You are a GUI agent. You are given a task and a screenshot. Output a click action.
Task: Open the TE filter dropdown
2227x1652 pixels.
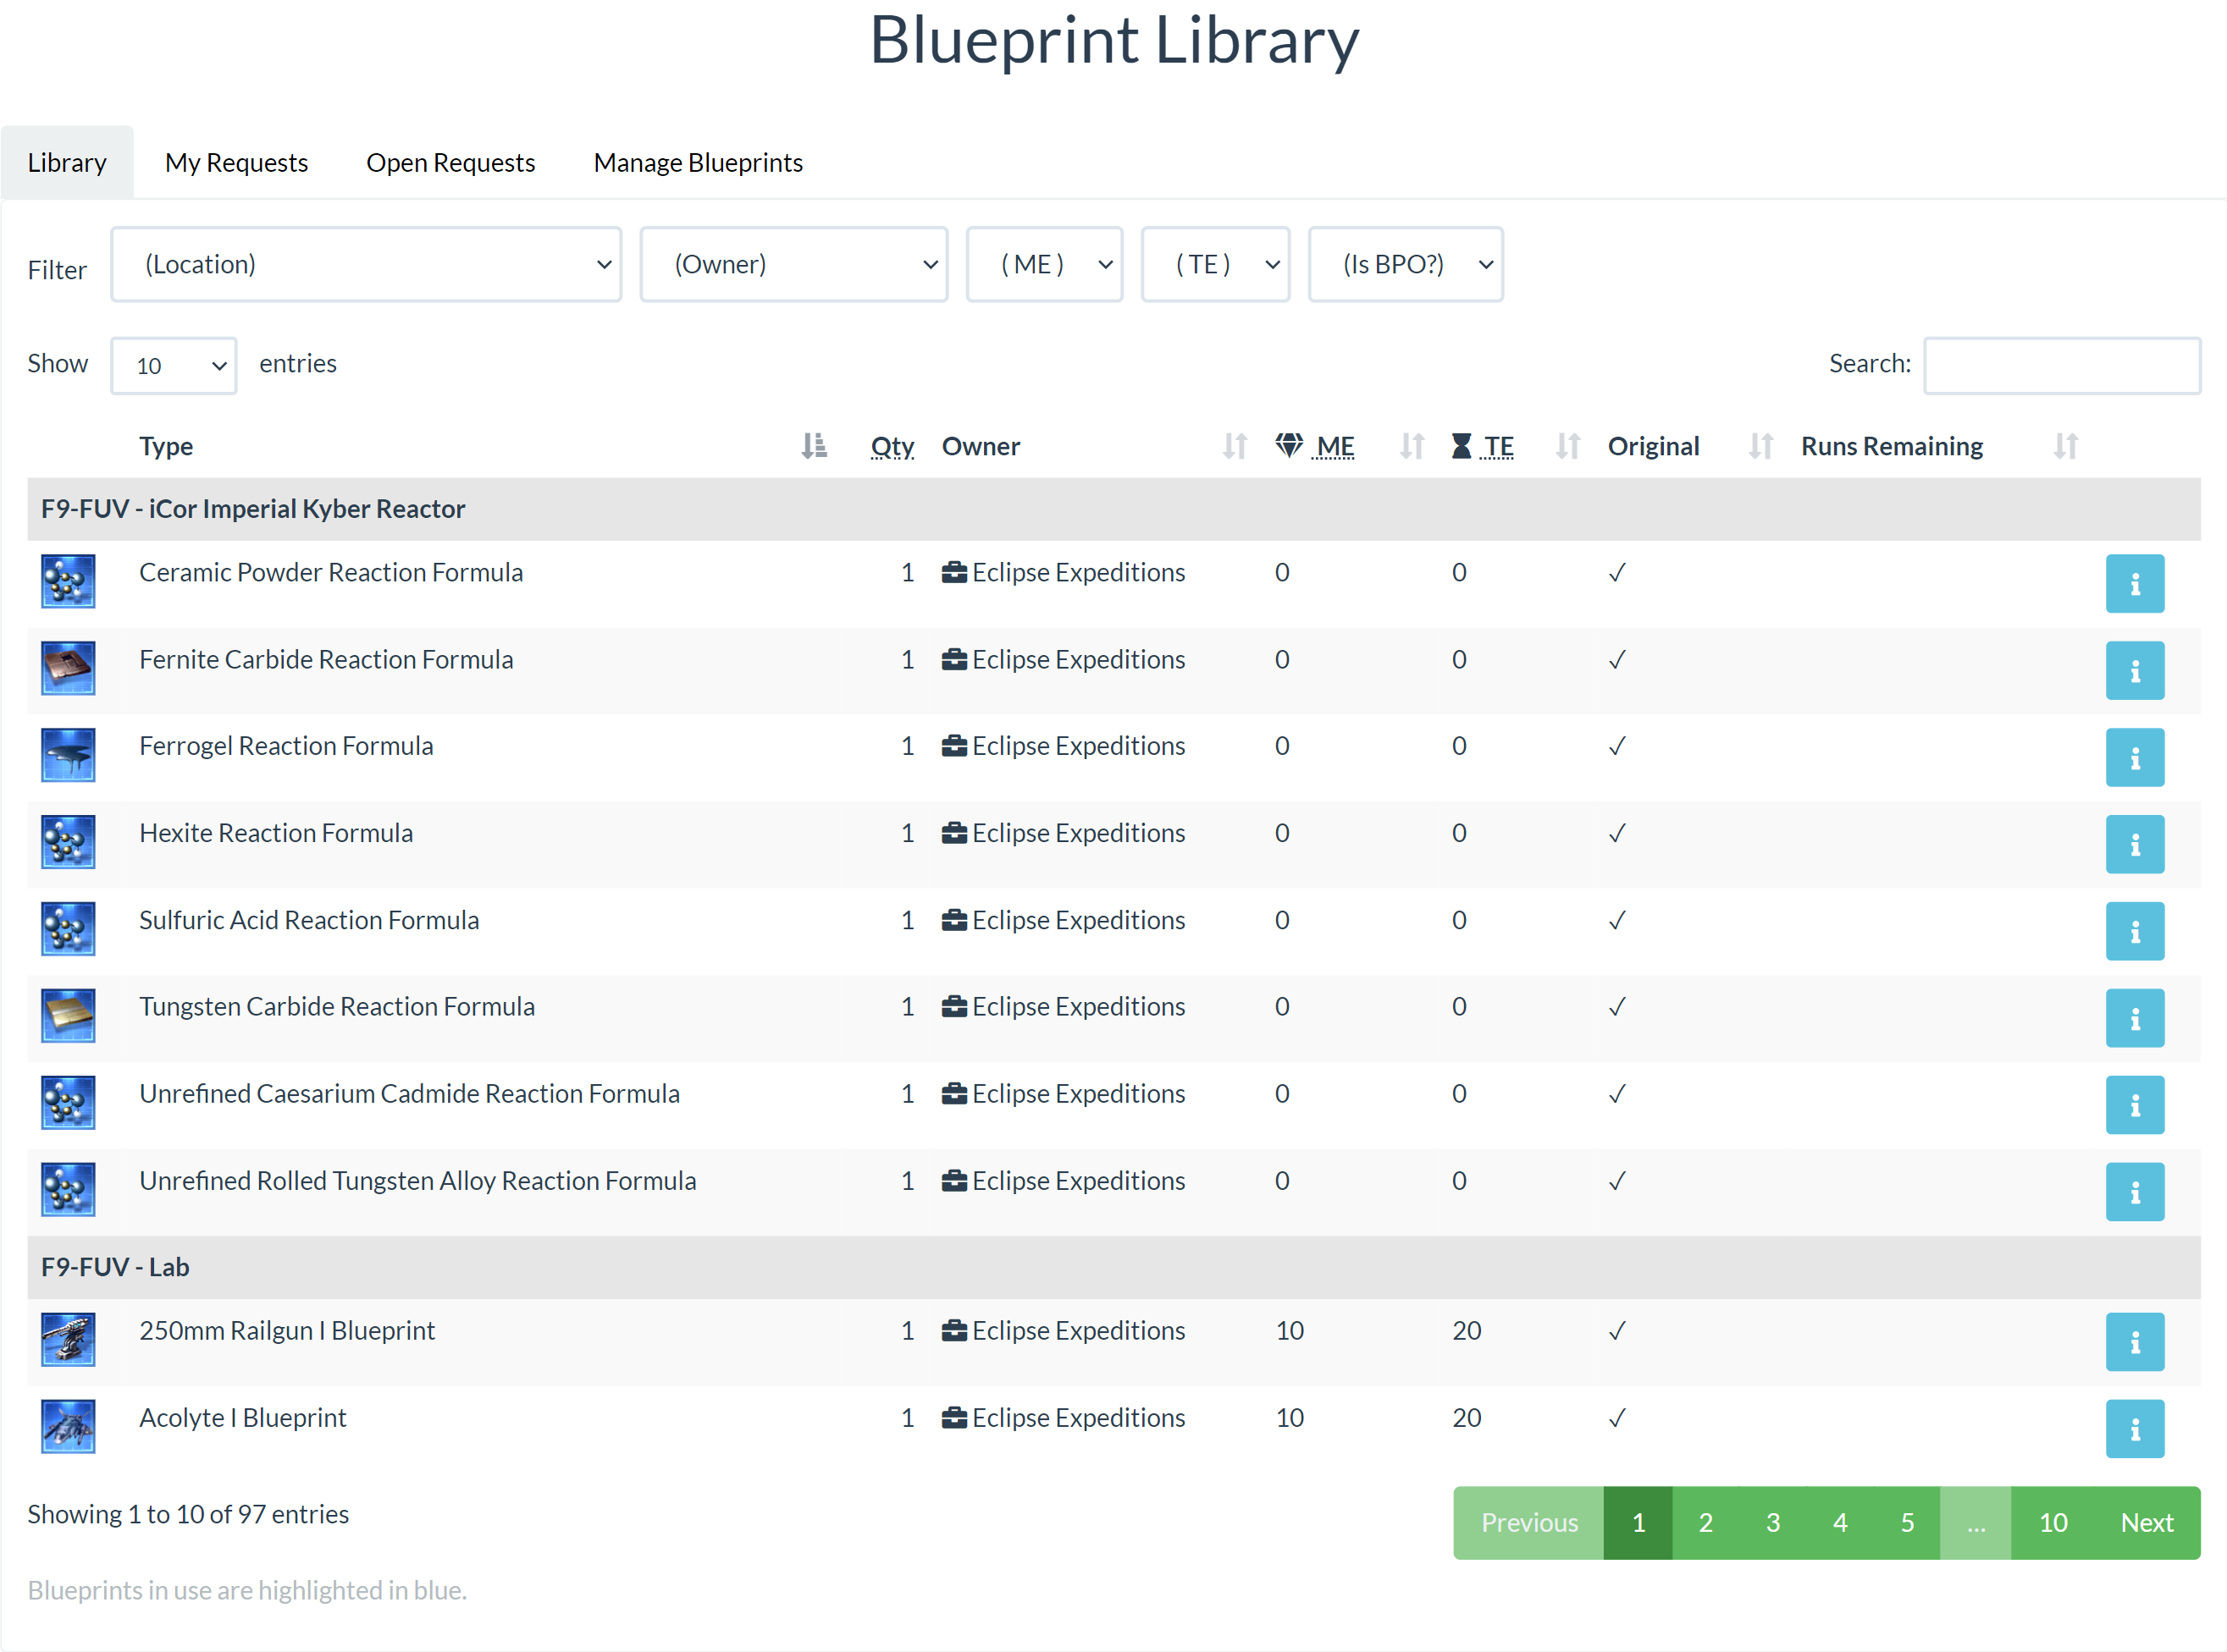[x=1214, y=265]
